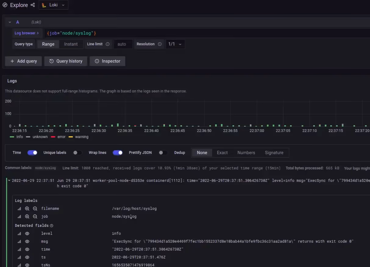
Task: Disable the Wrap lines toggle
Action: coord(118,152)
